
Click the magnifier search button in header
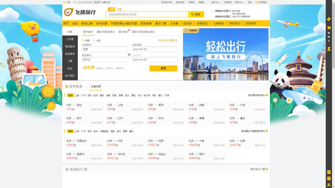pyautogui.click(x=196, y=14)
